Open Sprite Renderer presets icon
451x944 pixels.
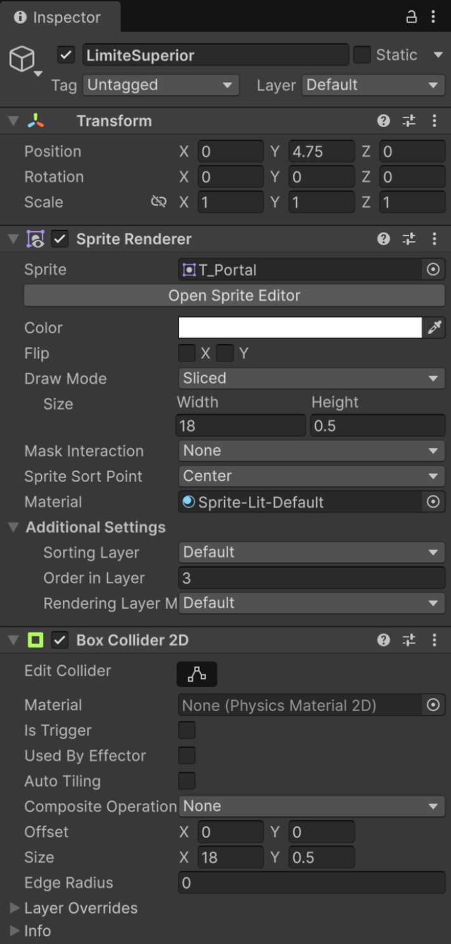tap(409, 239)
